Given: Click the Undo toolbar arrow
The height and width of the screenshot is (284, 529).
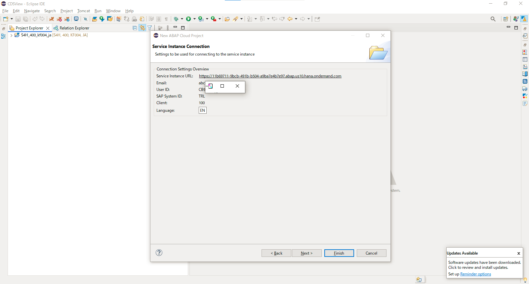Looking at the screenshot, I should (x=35, y=19).
